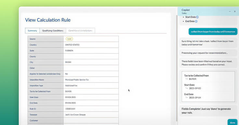Close the Copilot panel

235,11
